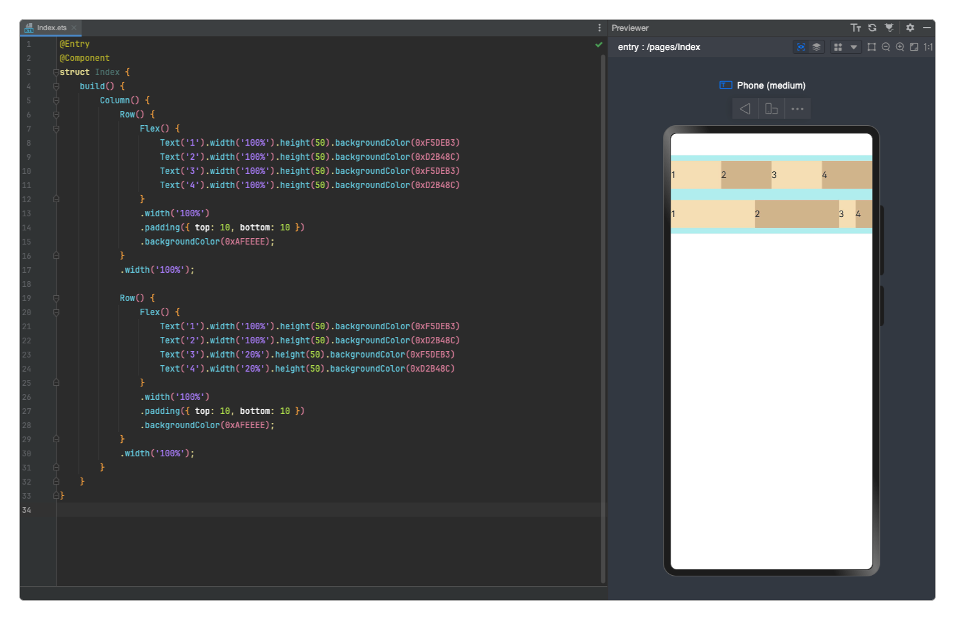Viewport: 955px width, 620px height.
Task: Click the plug icon in the Previewer header
Action: tap(889, 28)
